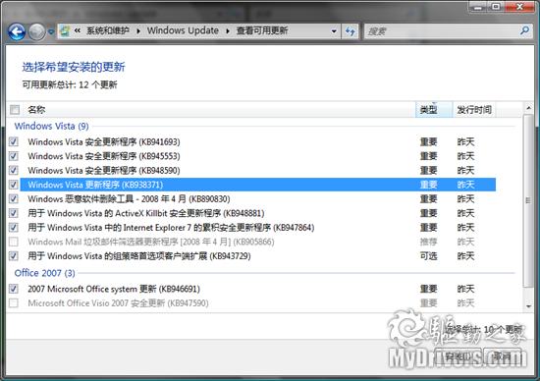This screenshot has height=381, width=540.
Task: Check the Office Visio 2007 KB947590
Action: (x=14, y=303)
